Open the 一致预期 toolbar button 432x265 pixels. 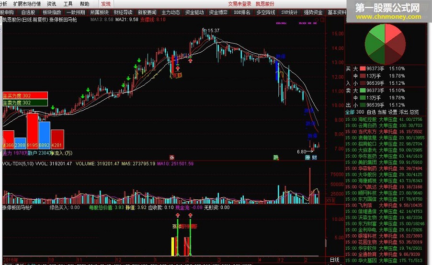76,12
